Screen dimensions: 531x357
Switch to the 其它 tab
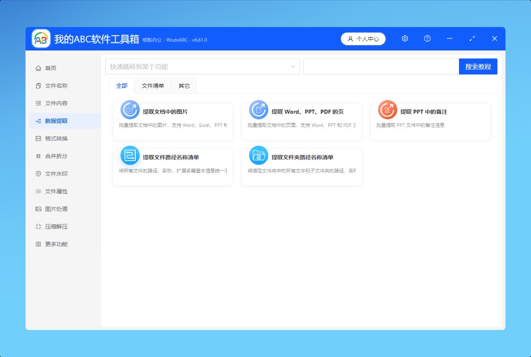[184, 86]
